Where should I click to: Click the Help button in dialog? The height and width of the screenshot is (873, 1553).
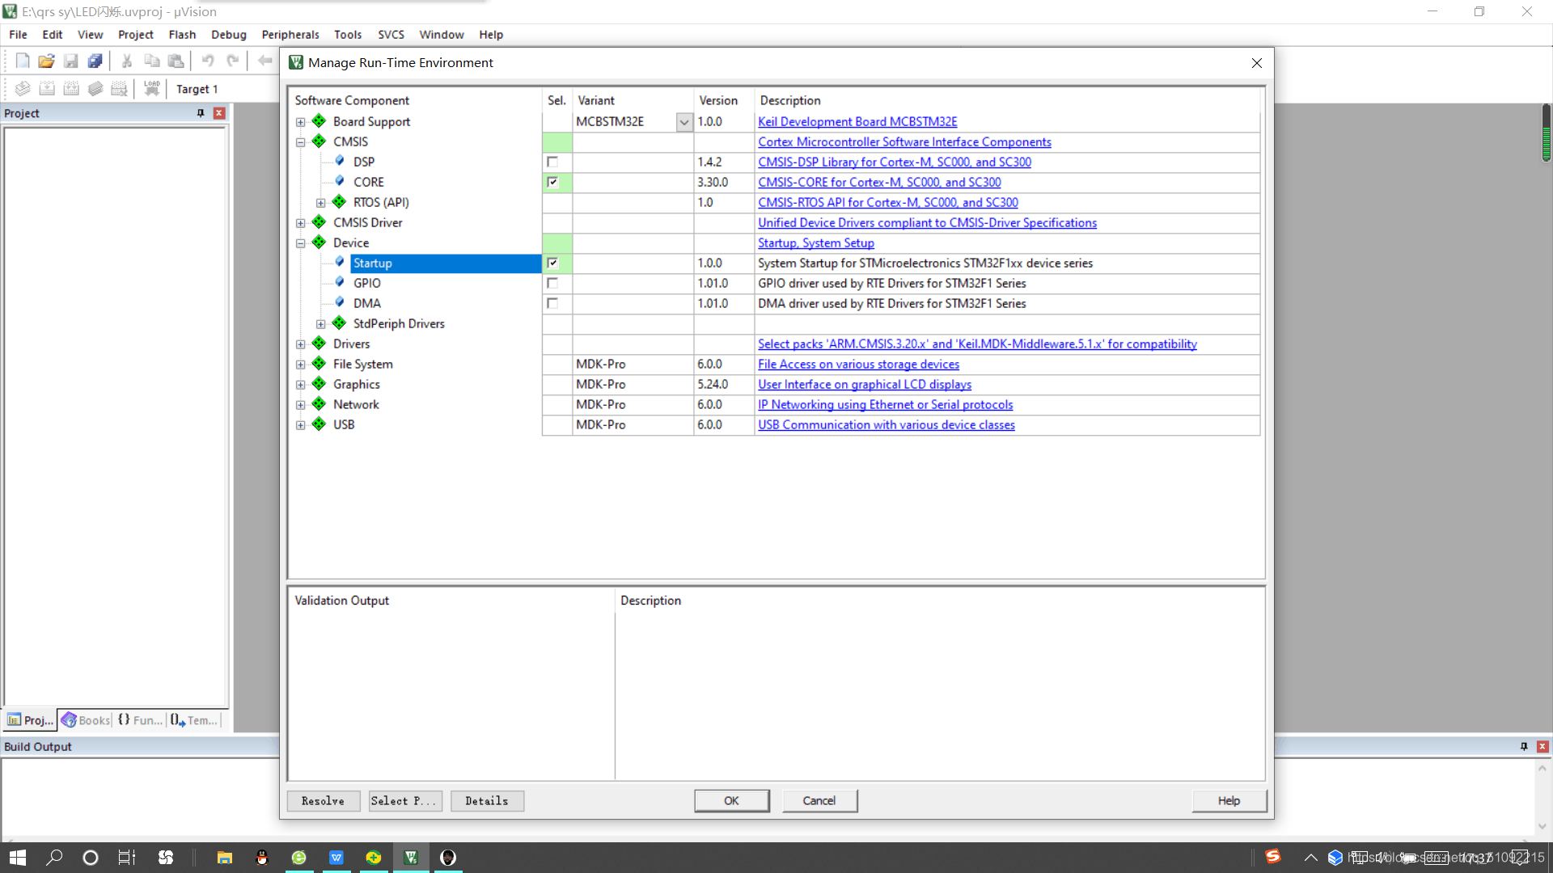pos(1229,801)
